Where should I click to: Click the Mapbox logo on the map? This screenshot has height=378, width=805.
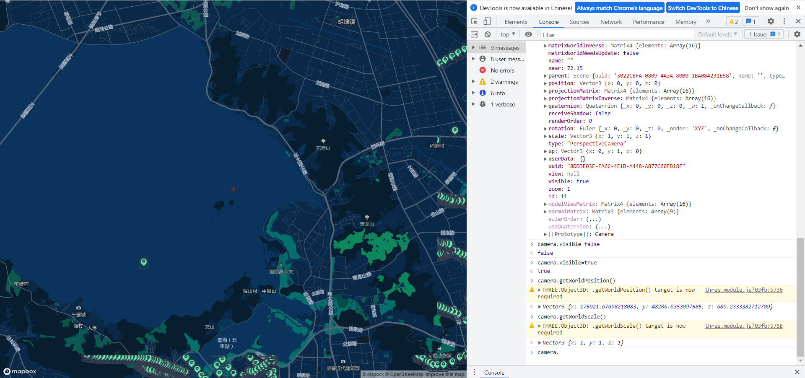point(20,371)
